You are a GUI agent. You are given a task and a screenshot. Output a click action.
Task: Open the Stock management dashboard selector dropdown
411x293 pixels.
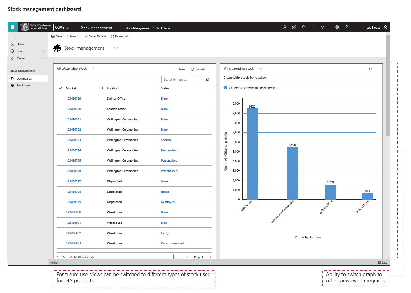pyautogui.click(x=116, y=48)
